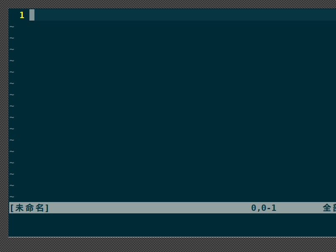Click the highlighted cursor line's empty area
Screen dimensions: 336x252
click(185, 15)
